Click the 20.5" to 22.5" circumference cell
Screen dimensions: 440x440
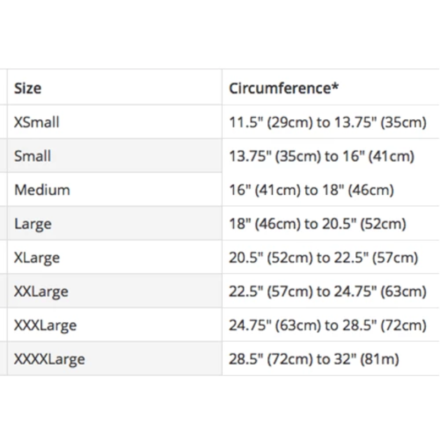click(323, 257)
